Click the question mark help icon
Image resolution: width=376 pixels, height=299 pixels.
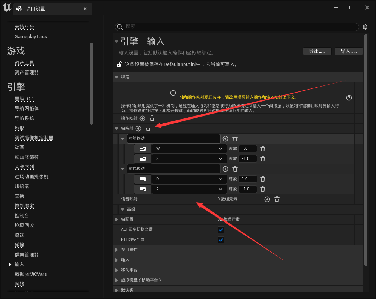pos(349,97)
